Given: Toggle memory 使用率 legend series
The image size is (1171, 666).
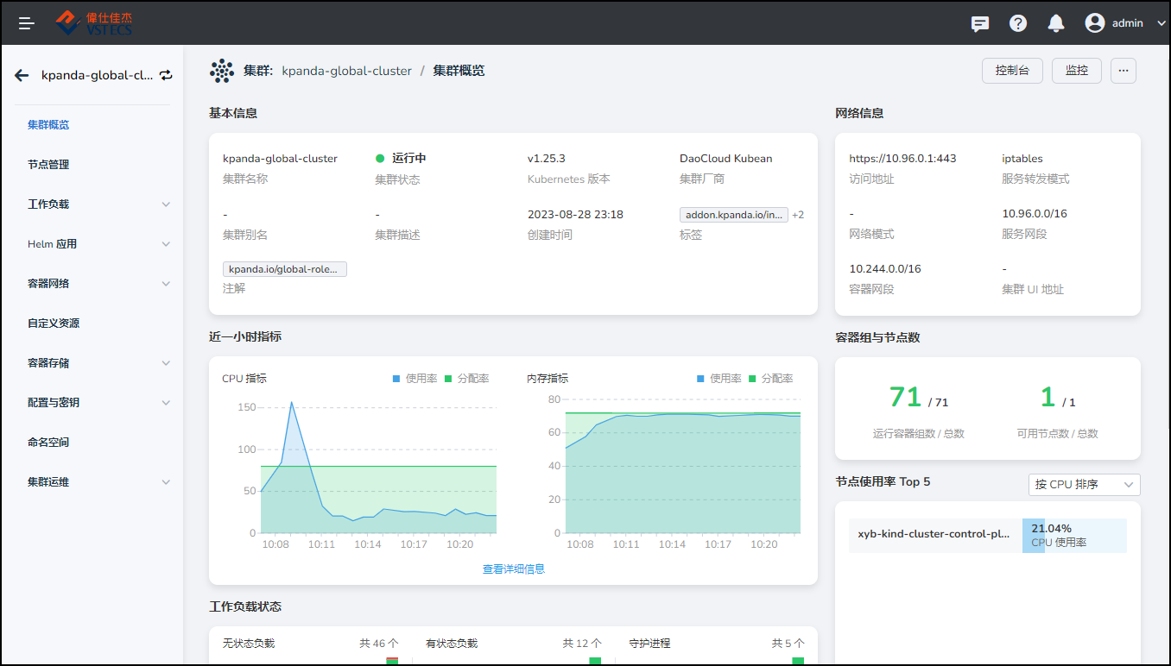Looking at the screenshot, I should point(719,379).
